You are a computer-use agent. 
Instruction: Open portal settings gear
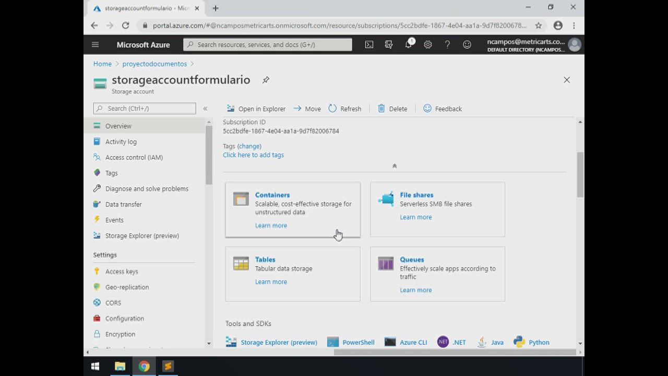[428, 44]
